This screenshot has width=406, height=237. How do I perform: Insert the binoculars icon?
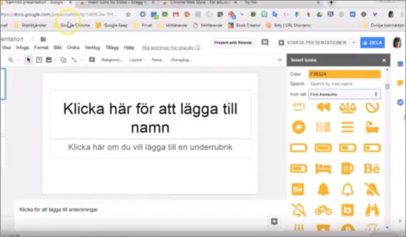[x=372, y=210]
